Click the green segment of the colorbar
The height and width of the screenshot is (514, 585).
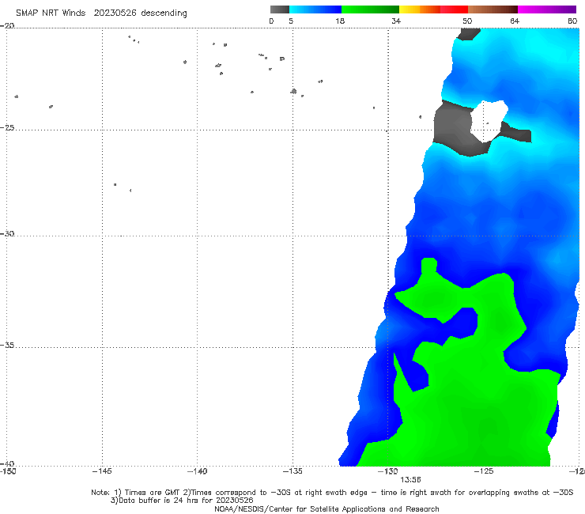(x=370, y=9)
